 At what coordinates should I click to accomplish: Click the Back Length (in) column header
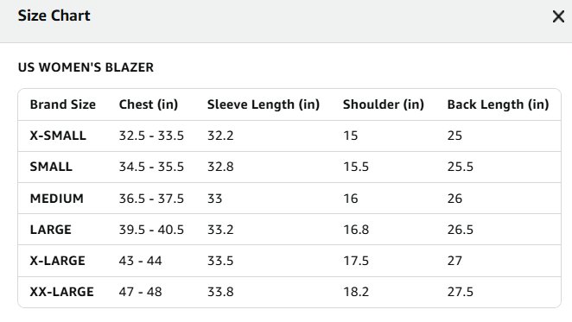[x=498, y=104]
